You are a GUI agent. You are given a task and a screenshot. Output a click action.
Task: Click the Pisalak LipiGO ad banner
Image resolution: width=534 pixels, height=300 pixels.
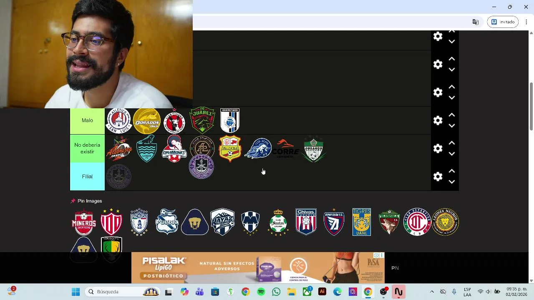point(258,267)
